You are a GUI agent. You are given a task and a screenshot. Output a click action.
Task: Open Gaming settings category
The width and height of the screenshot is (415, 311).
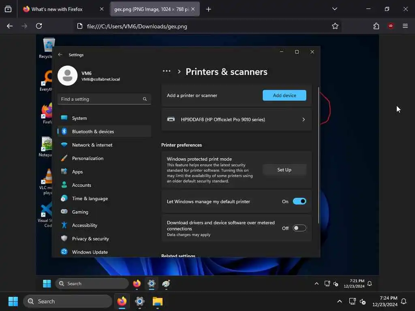[x=104, y=212]
